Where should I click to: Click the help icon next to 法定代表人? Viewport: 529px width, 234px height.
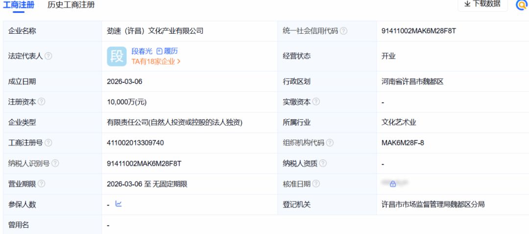click(x=48, y=56)
